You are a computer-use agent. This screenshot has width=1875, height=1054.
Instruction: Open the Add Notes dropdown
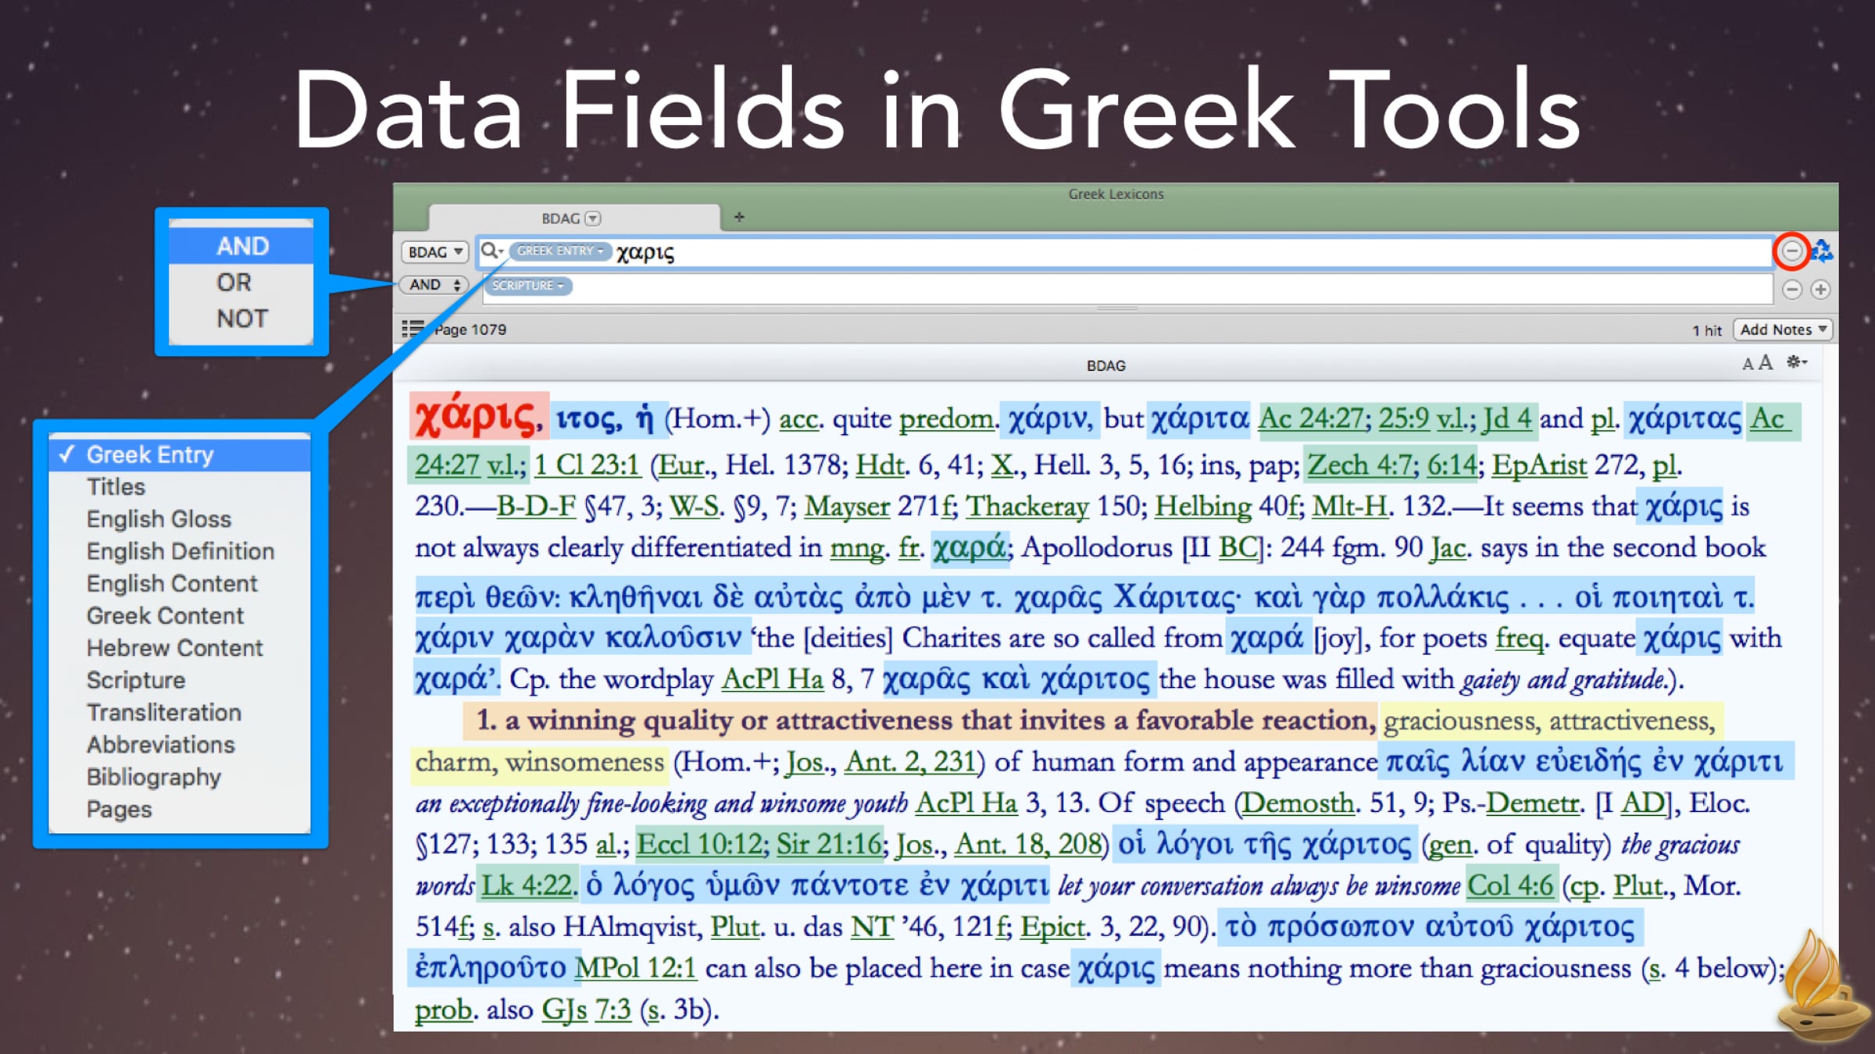pyautogui.click(x=1784, y=329)
